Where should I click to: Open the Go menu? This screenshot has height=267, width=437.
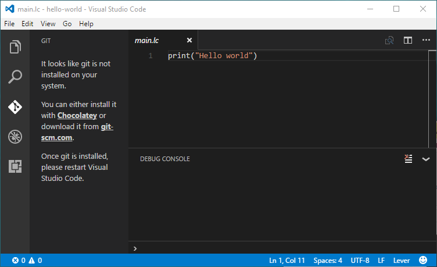pos(67,24)
